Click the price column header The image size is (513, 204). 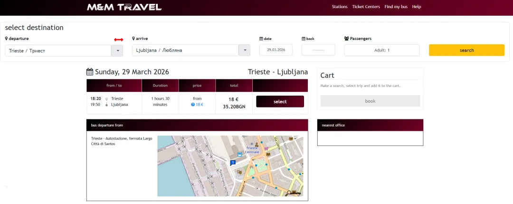coord(197,86)
